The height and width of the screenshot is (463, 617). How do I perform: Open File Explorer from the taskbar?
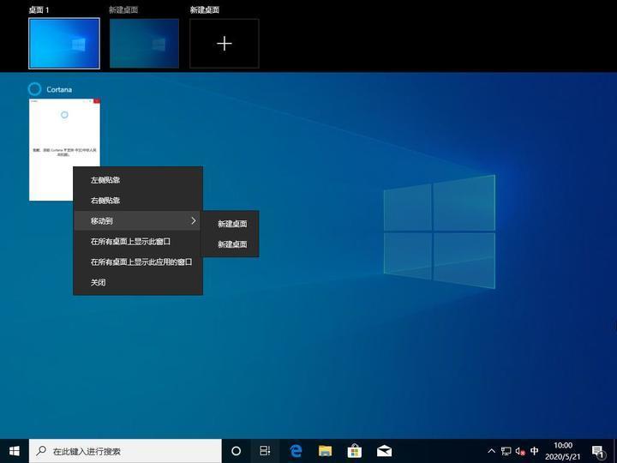[x=325, y=451]
